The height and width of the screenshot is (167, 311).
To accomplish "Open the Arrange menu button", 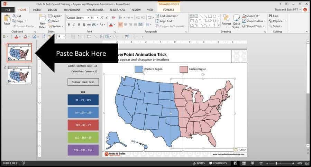I will point(226,21).
